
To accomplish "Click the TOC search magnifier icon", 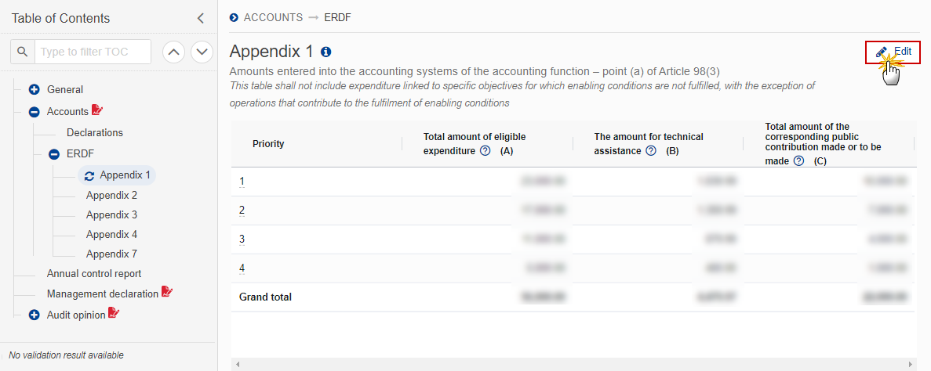I will click(x=23, y=52).
